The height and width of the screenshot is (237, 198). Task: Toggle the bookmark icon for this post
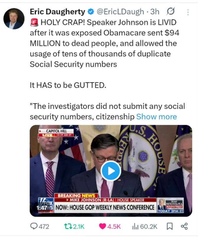pos(170,226)
